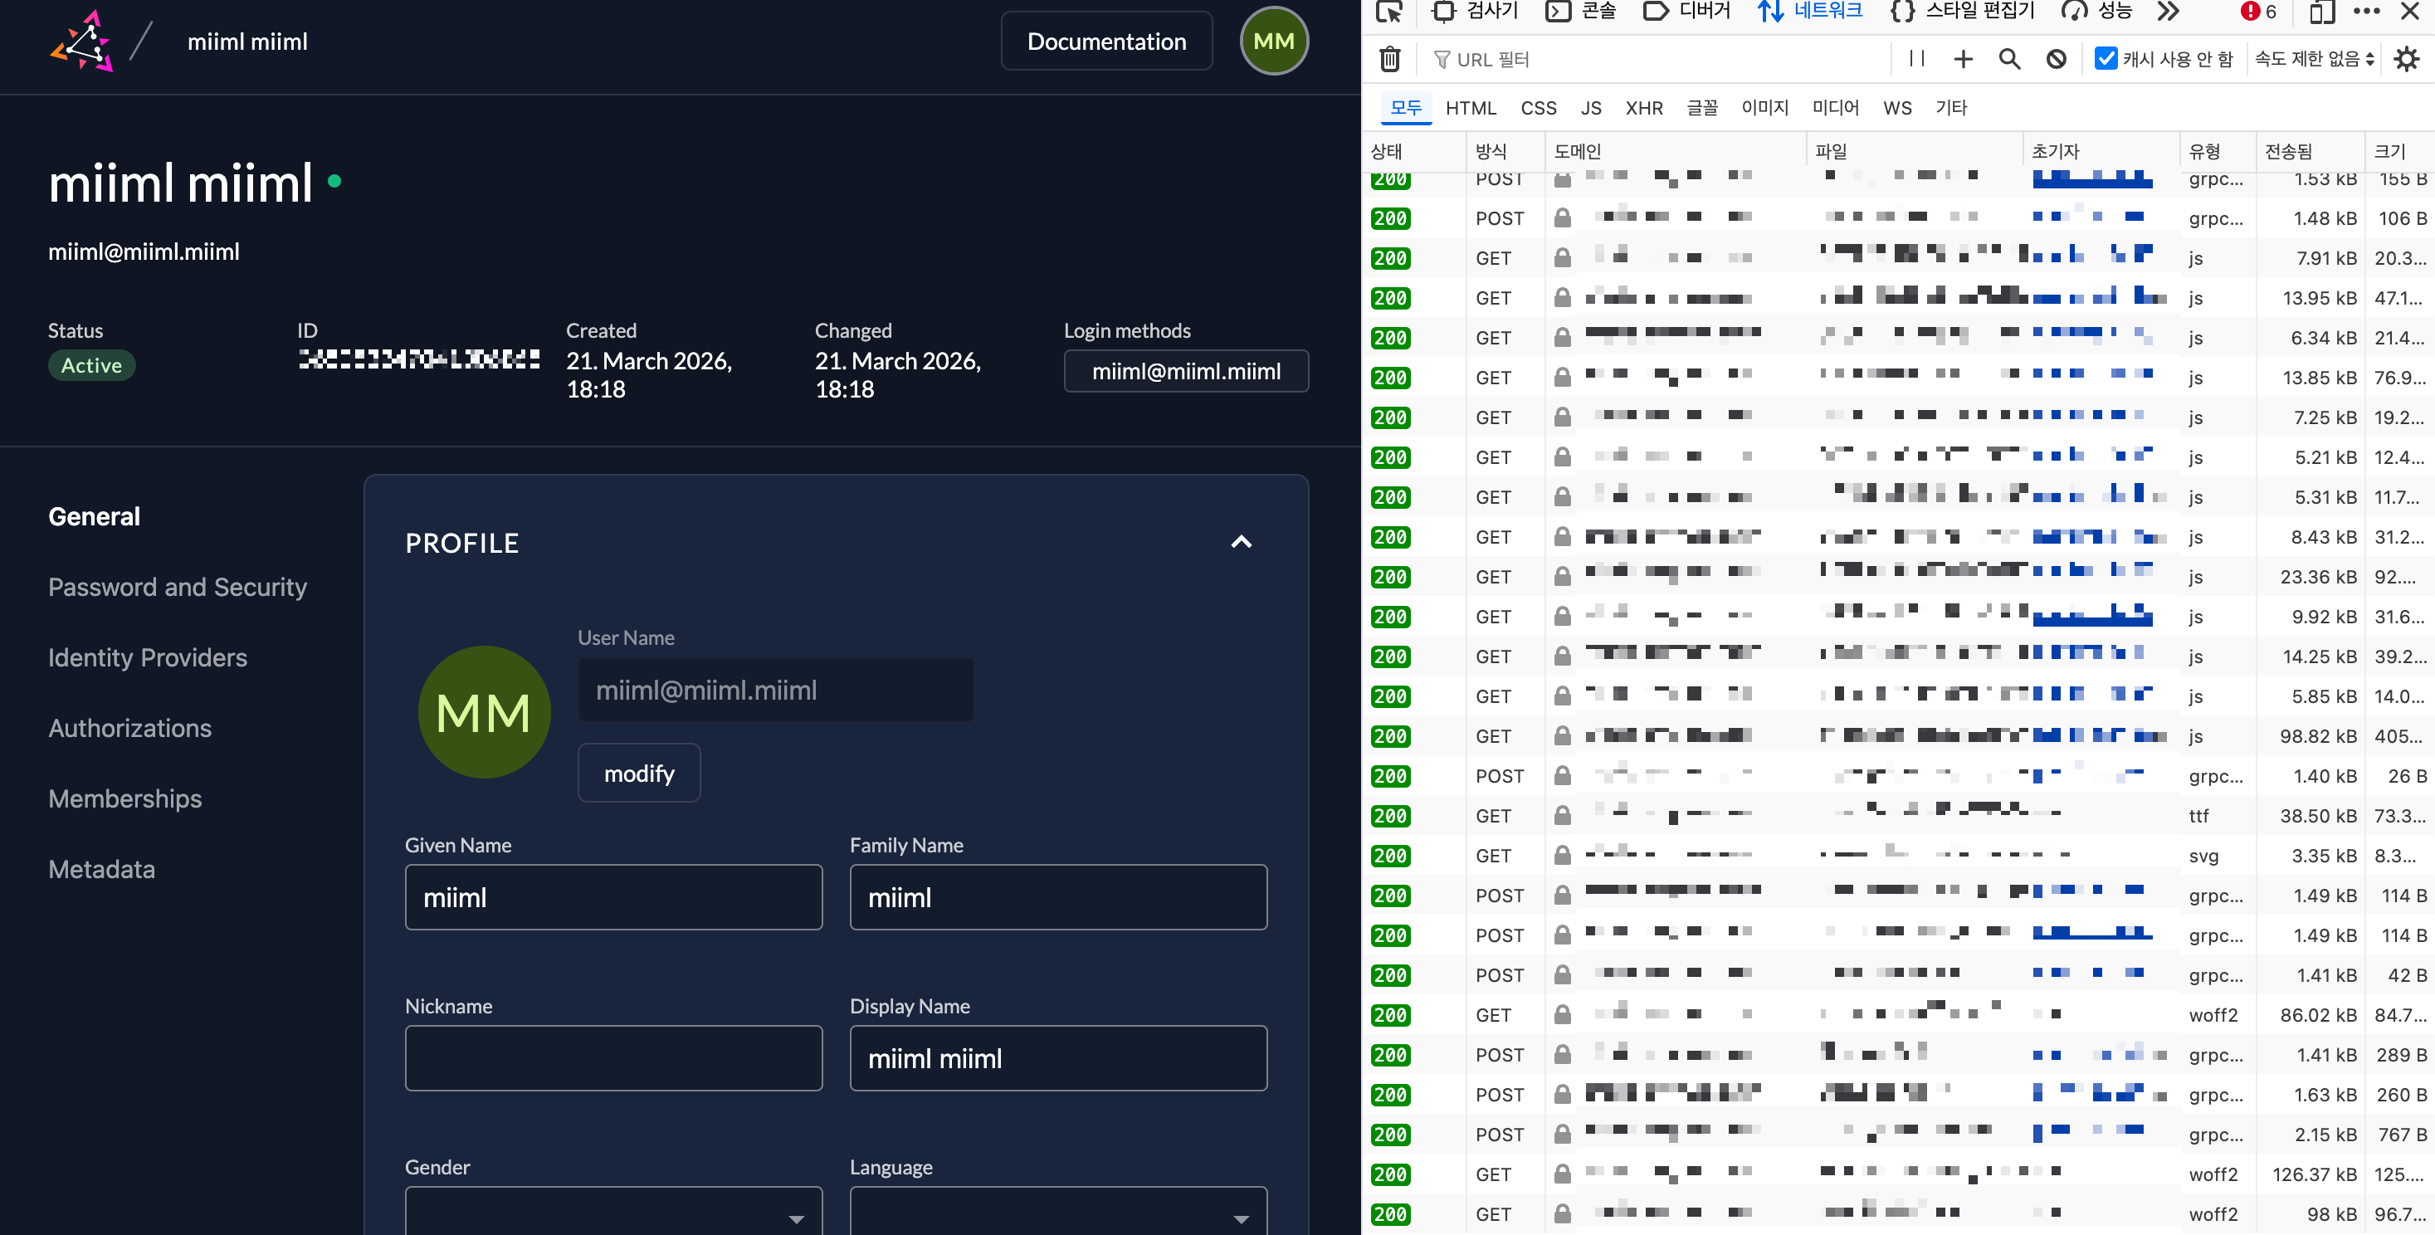Open Authorizations section
The image size is (2435, 1235).
tap(130, 727)
